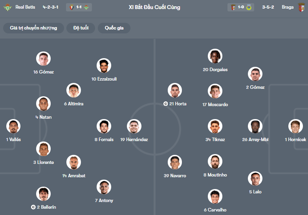Click the Braga club crest
Image resolution: width=308 pixels, height=215 pixels.
coord(301,7)
